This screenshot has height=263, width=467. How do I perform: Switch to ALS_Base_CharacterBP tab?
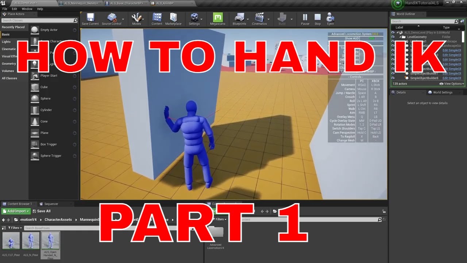[x=126, y=3]
